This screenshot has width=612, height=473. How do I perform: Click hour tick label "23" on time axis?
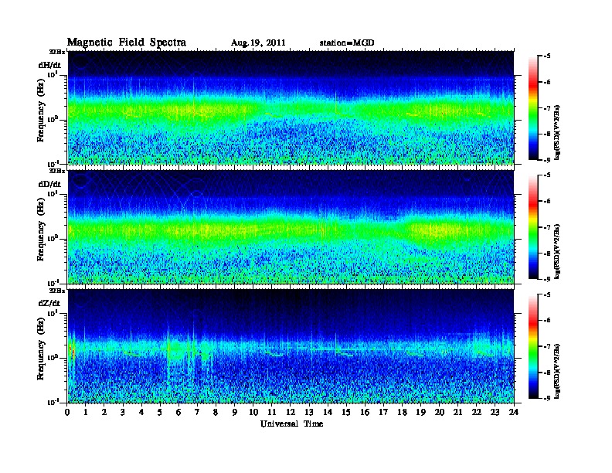tap(495, 413)
